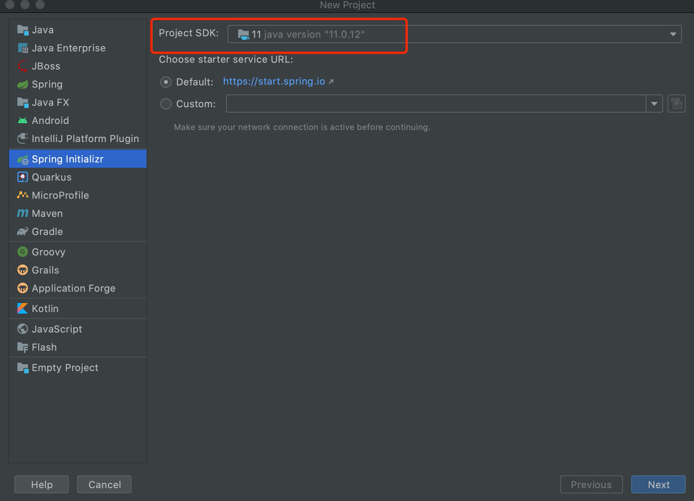Click the 'Default:' label text
The width and height of the screenshot is (694, 501).
[x=195, y=82]
